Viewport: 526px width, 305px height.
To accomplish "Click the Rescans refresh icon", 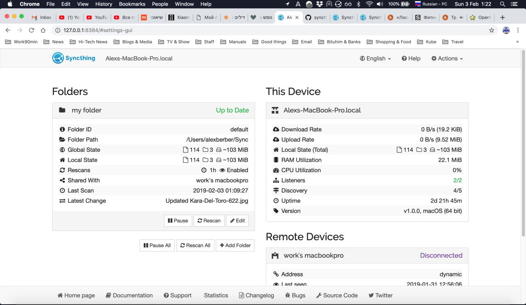I will click(x=62, y=171).
